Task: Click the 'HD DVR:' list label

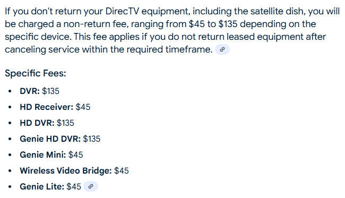Action: point(37,123)
